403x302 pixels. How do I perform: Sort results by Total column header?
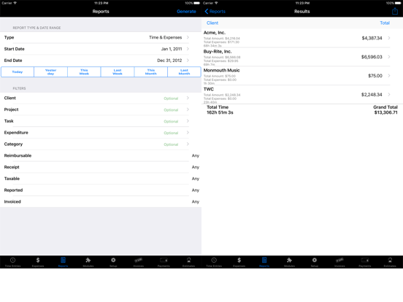click(385, 23)
